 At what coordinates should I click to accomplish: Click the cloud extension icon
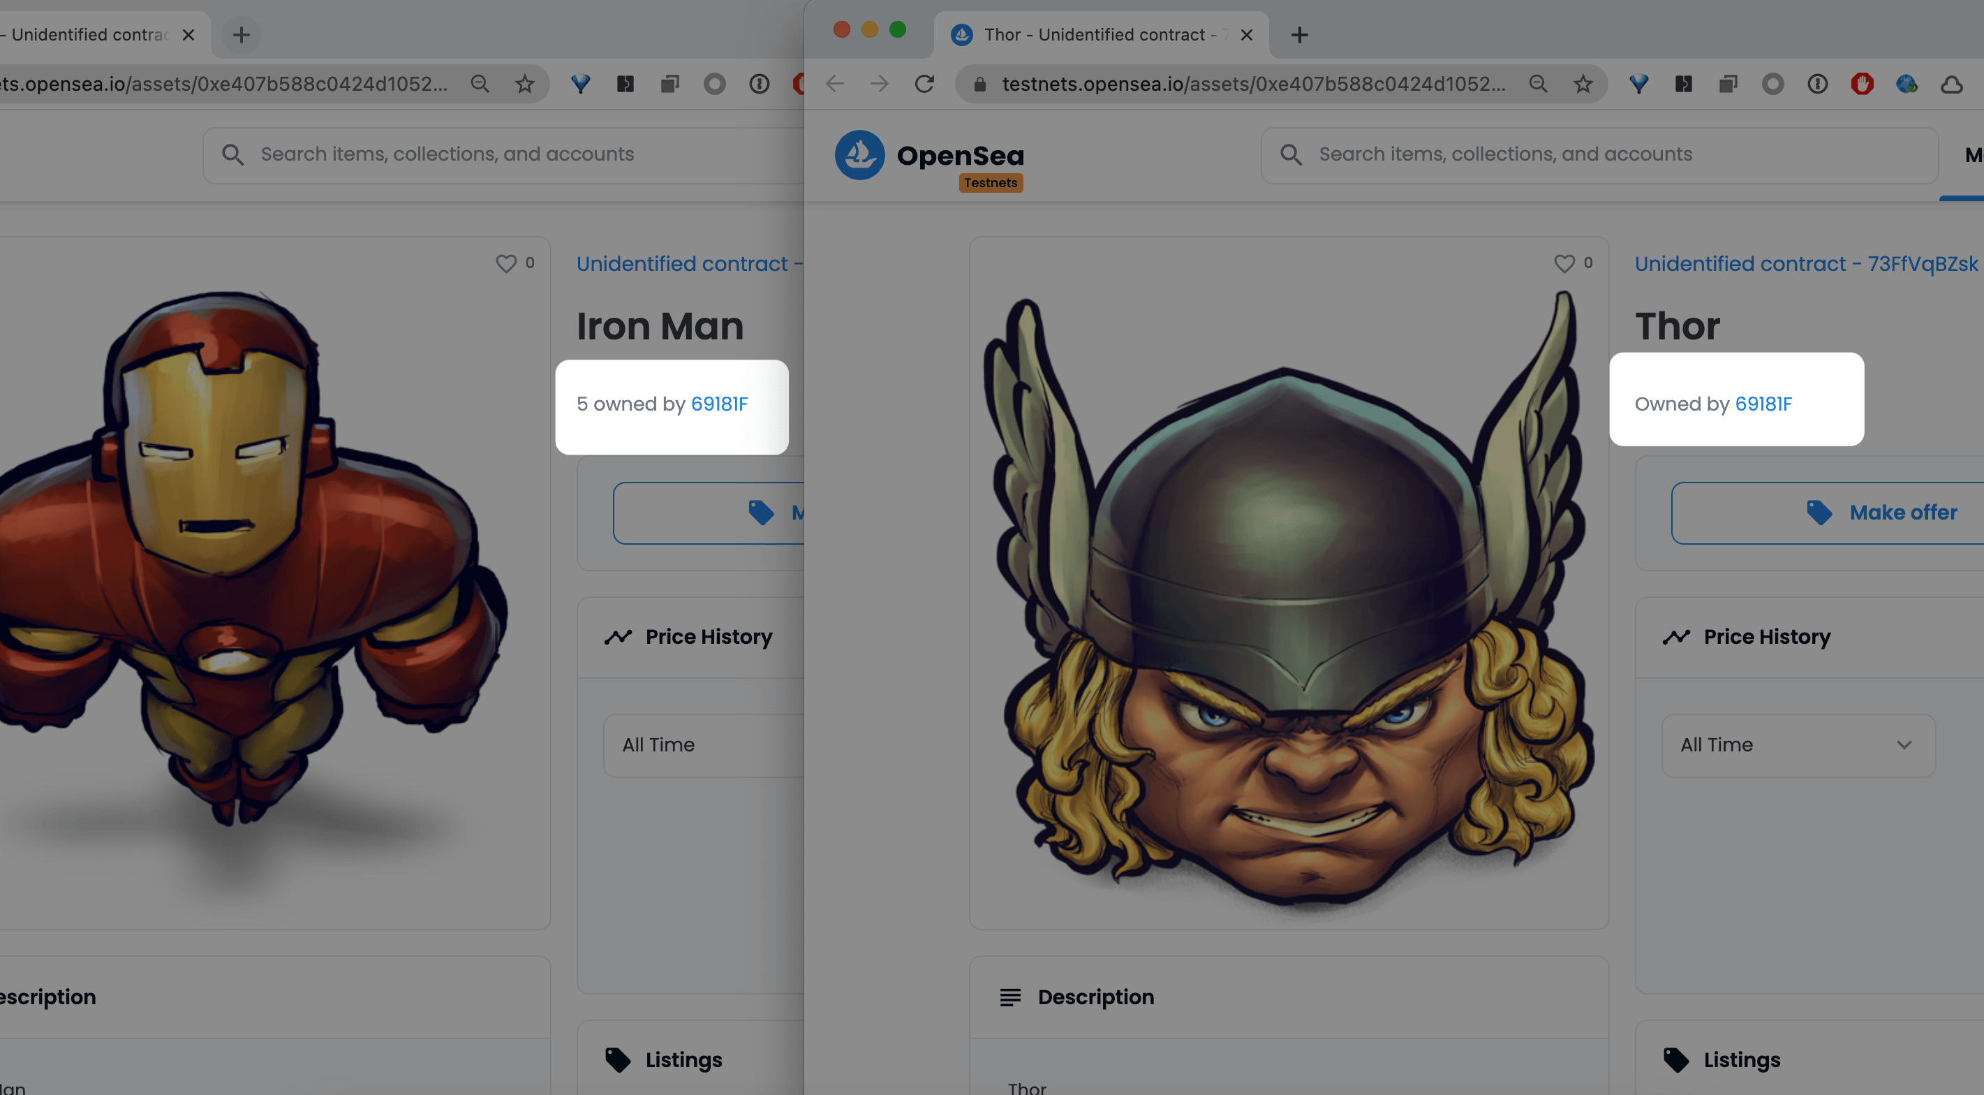[1951, 84]
